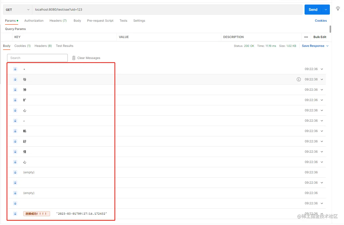The height and width of the screenshot is (225, 344).
Task: Click the Query Params heading
Action: pyautogui.click(x=15, y=29)
